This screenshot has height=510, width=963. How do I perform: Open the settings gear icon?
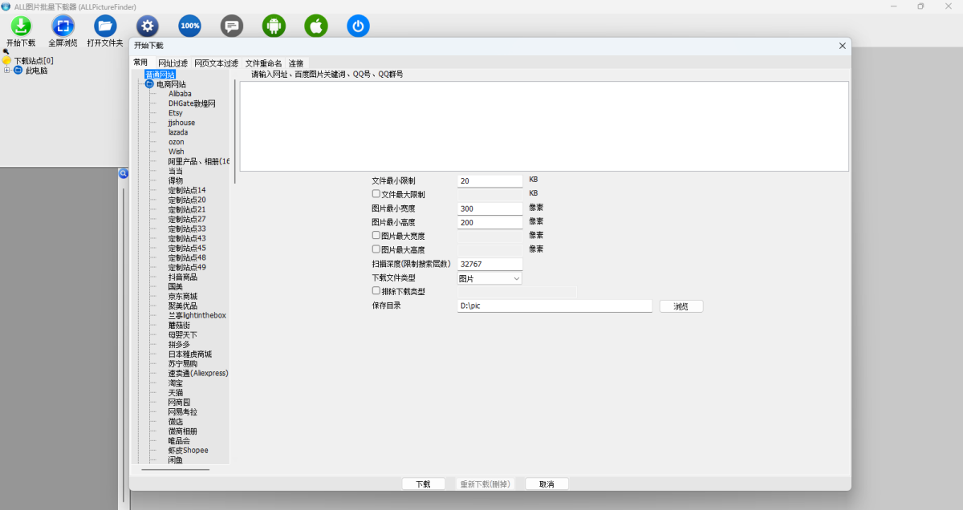pyautogui.click(x=147, y=26)
